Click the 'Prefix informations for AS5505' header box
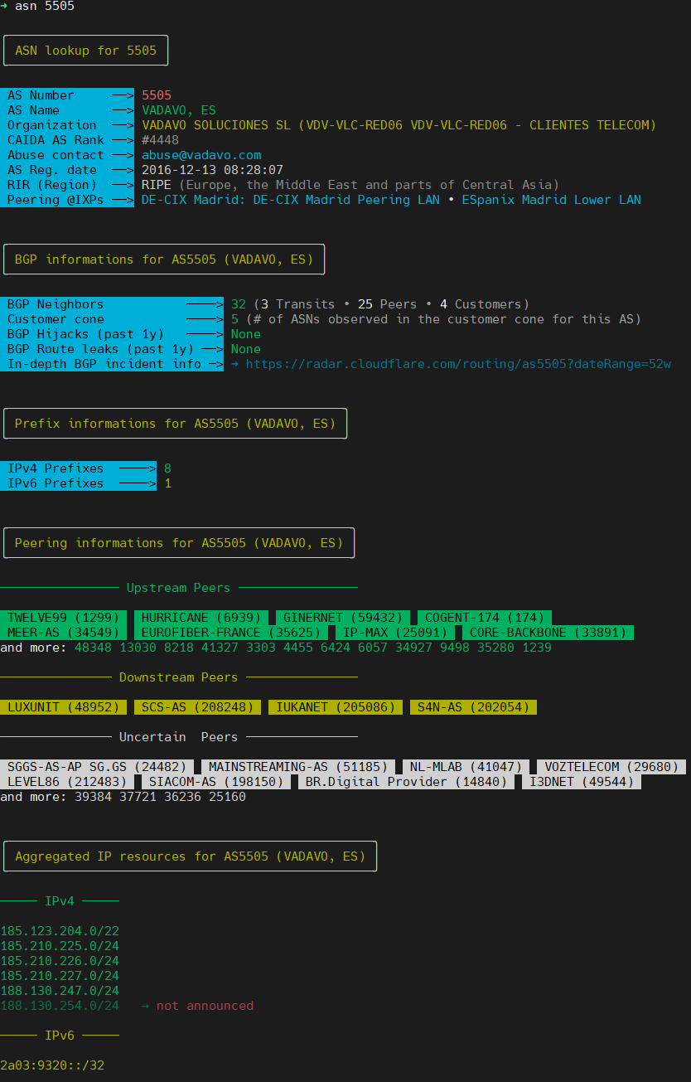The height and width of the screenshot is (1082, 691). pos(176,424)
